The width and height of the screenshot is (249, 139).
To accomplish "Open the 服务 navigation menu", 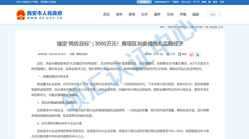I will (x=157, y=14).
